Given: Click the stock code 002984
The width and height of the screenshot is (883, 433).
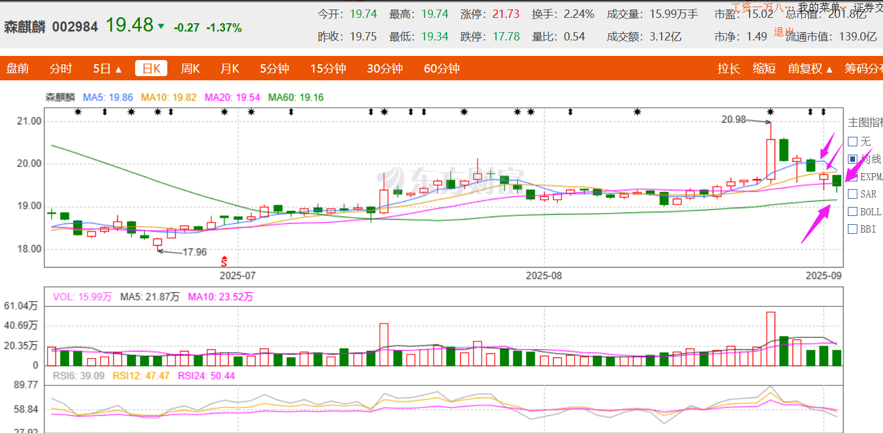Looking at the screenshot, I should click(x=75, y=27).
